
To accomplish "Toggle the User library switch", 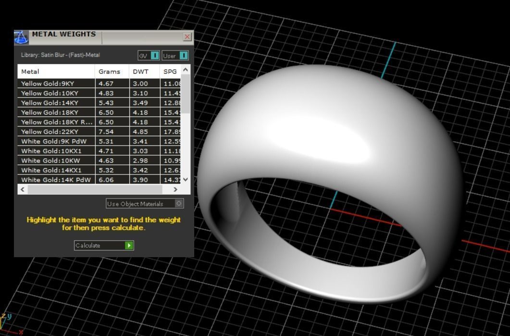I will [175, 56].
